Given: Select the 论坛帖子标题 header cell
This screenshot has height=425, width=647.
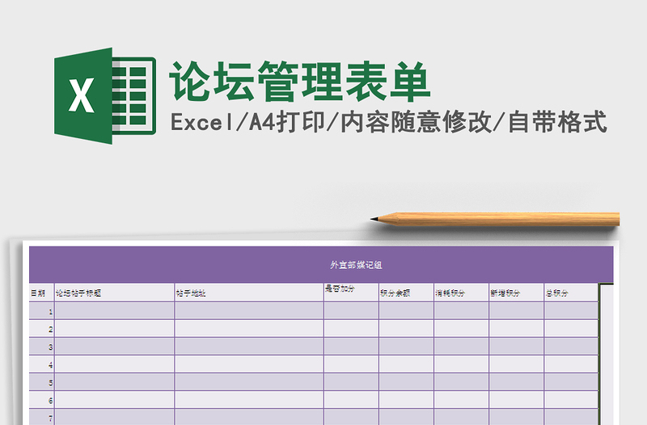Looking at the screenshot, I should pos(114,292).
